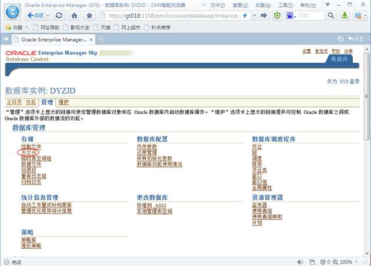
Task: Click the magnifier search icon
Action: tap(331, 15)
